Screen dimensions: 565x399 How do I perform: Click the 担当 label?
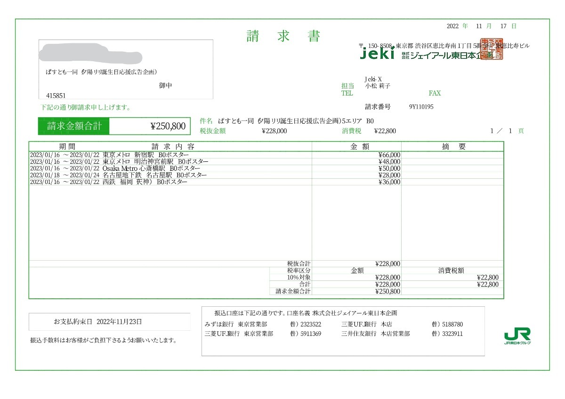tap(347, 86)
